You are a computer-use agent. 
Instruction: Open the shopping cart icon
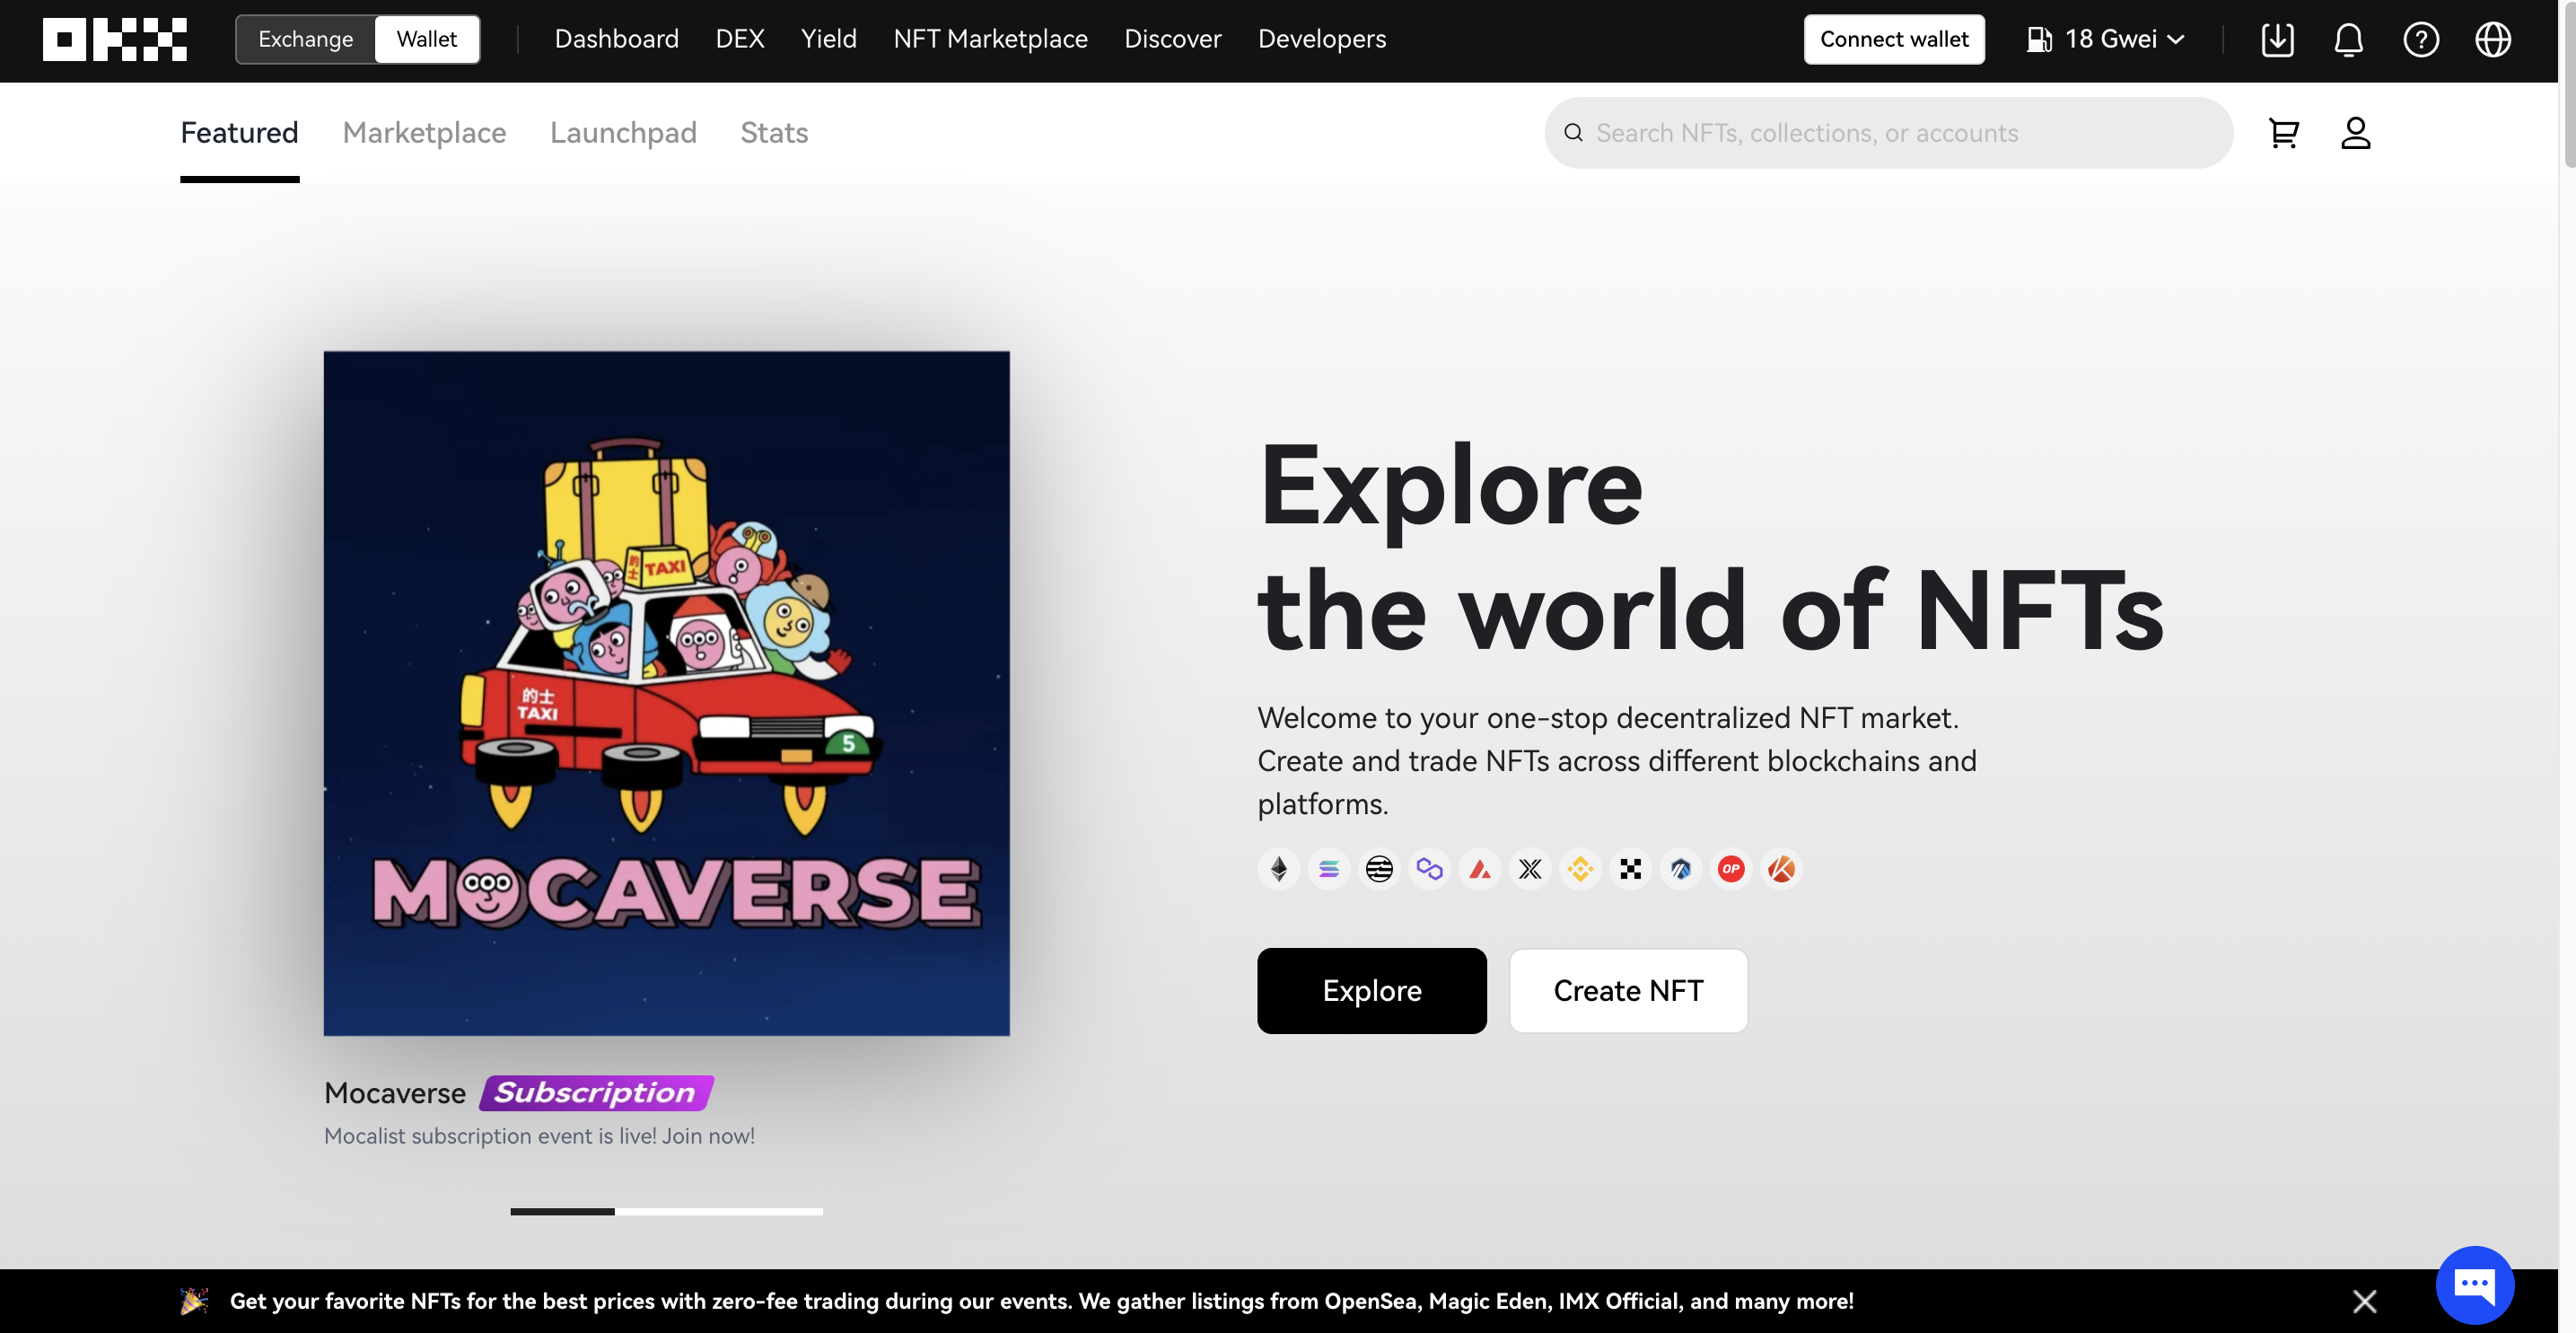pyautogui.click(x=2283, y=133)
